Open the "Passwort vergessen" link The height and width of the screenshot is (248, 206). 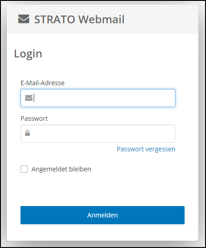(146, 149)
